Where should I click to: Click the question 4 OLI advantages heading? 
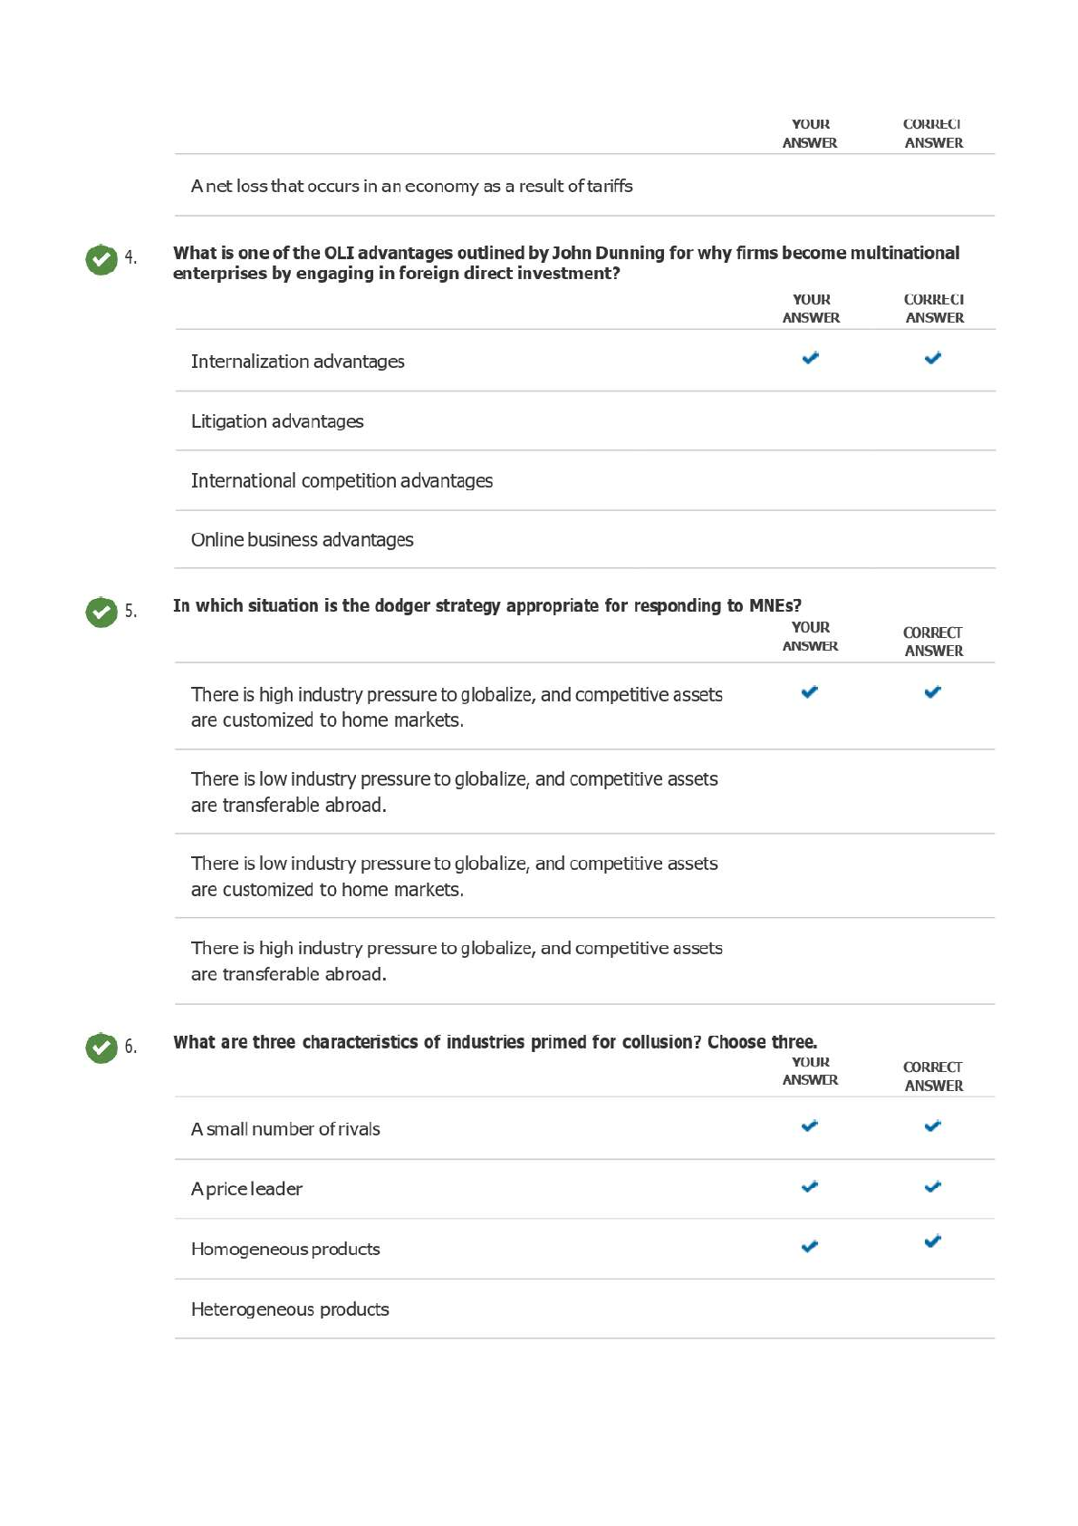point(566,263)
